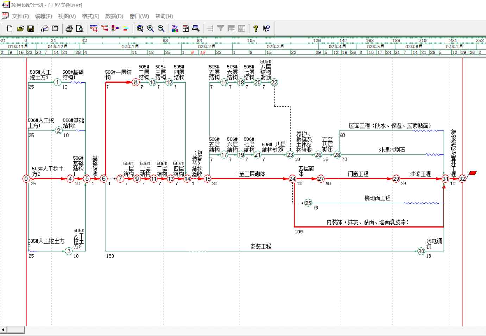Image resolution: width=486 pixels, height=336 pixels.
Task: Click the document icon beside 文件 menu
Action: point(5,16)
